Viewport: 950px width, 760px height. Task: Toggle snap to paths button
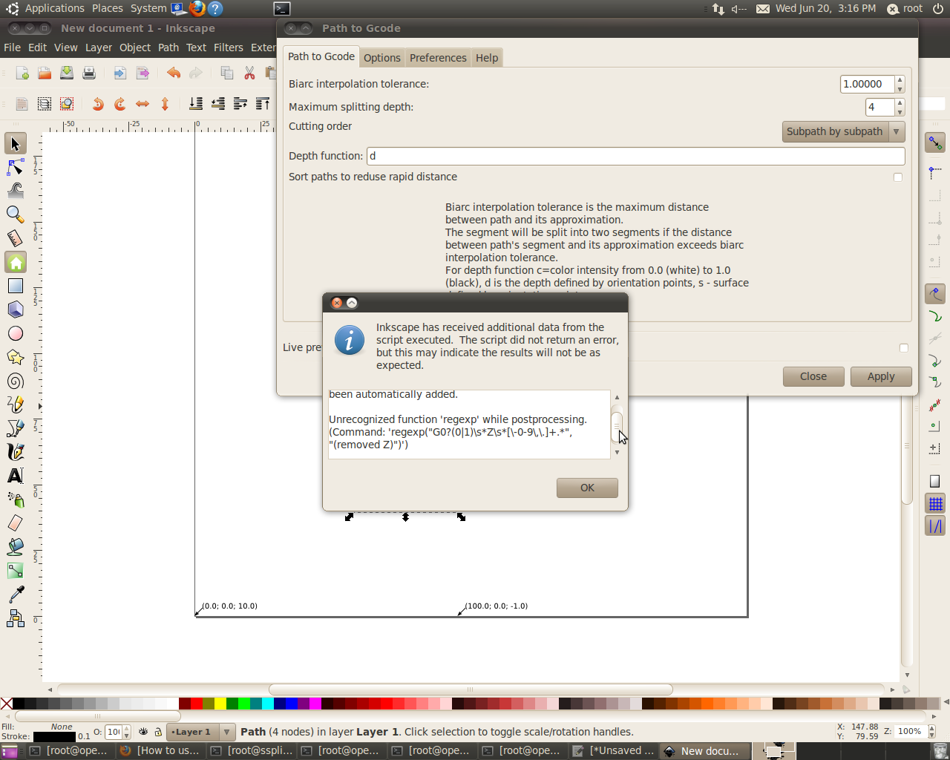(934, 316)
